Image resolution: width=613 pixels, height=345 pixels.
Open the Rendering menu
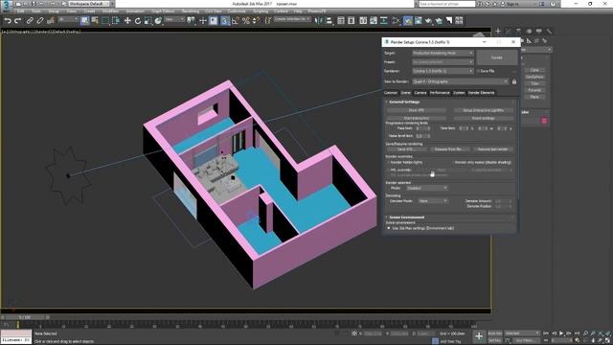[x=191, y=11]
